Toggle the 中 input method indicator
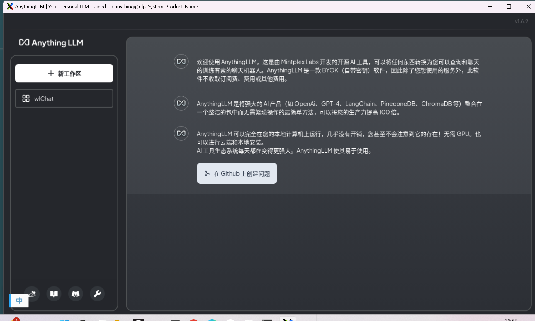Viewport: 535px width, 321px height. [19, 301]
